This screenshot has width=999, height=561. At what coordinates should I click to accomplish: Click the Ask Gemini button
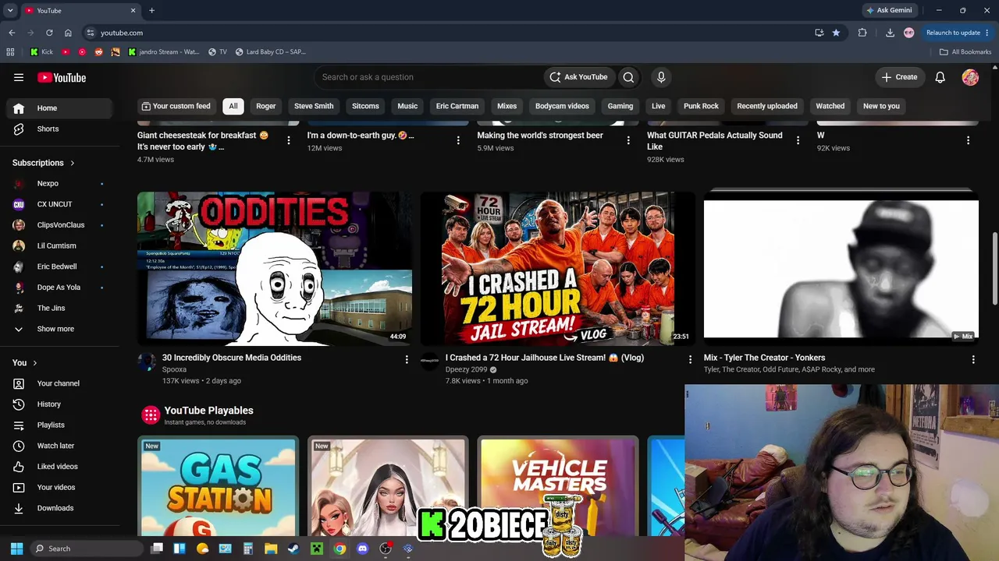point(889,10)
